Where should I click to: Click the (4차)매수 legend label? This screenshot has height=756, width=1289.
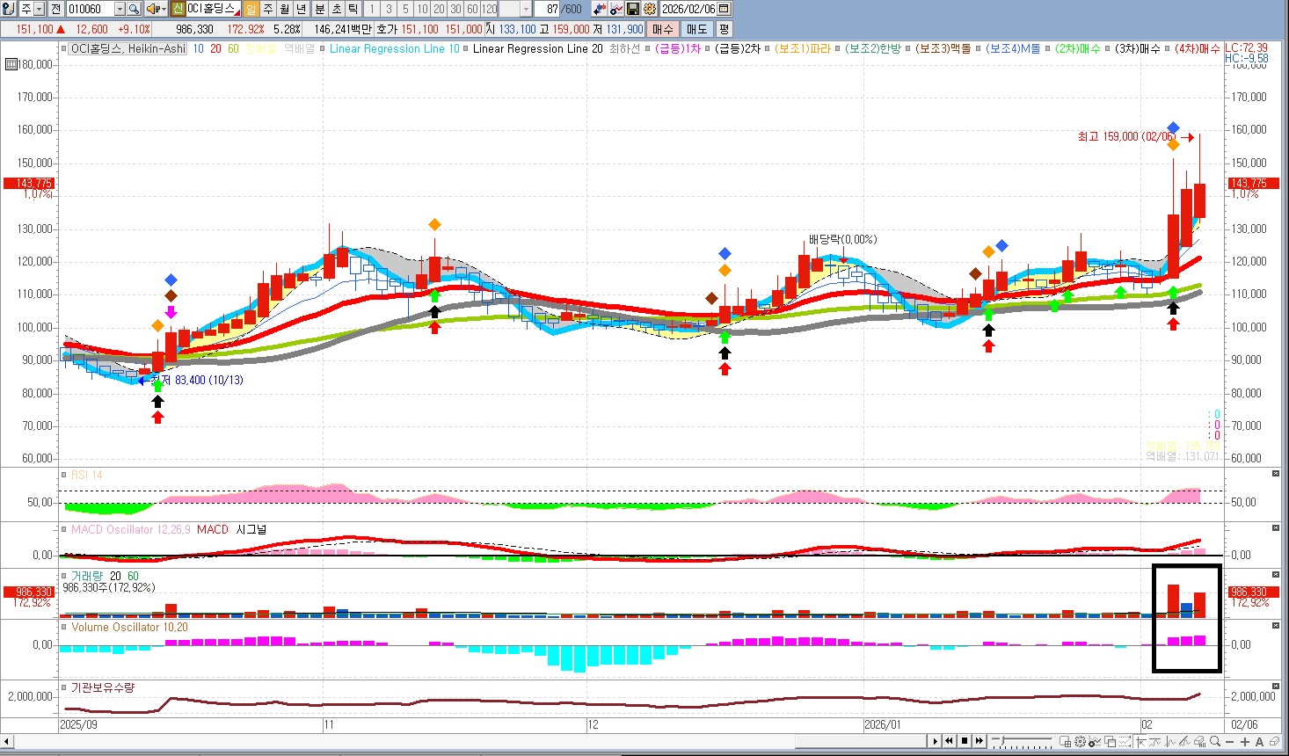tap(1198, 48)
